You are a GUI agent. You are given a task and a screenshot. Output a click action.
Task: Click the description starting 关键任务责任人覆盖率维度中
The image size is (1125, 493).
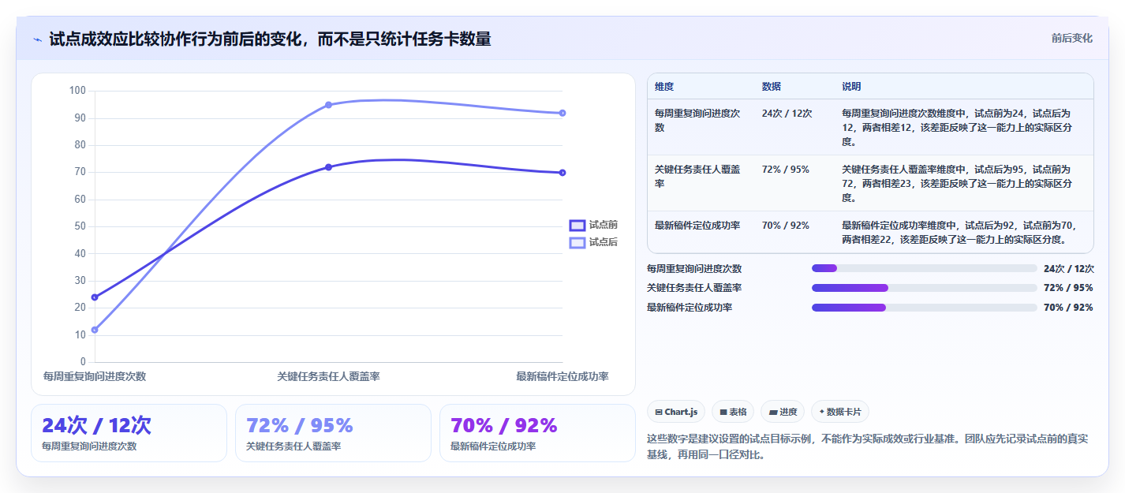(x=959, y=184)
